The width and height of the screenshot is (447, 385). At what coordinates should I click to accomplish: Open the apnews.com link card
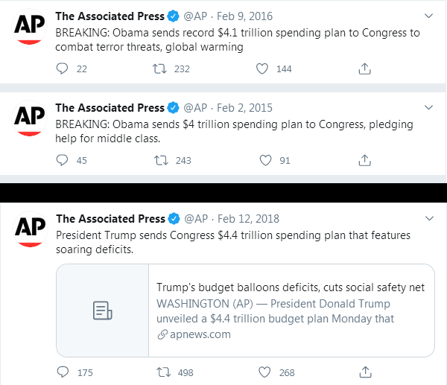coord(245,311)
